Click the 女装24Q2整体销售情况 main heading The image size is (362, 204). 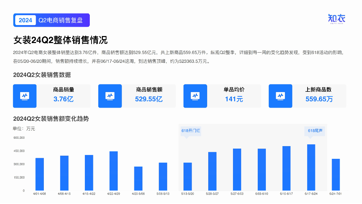click(x=60, y=40)
